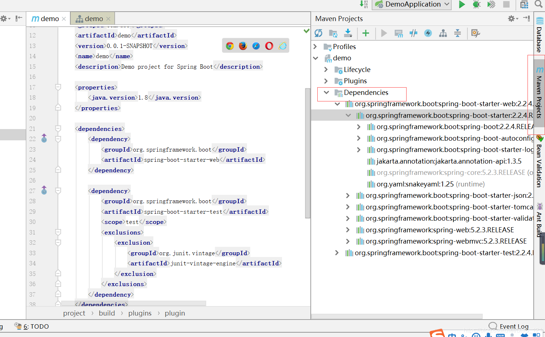Click 'project' breadcrumb

point(74,313)
